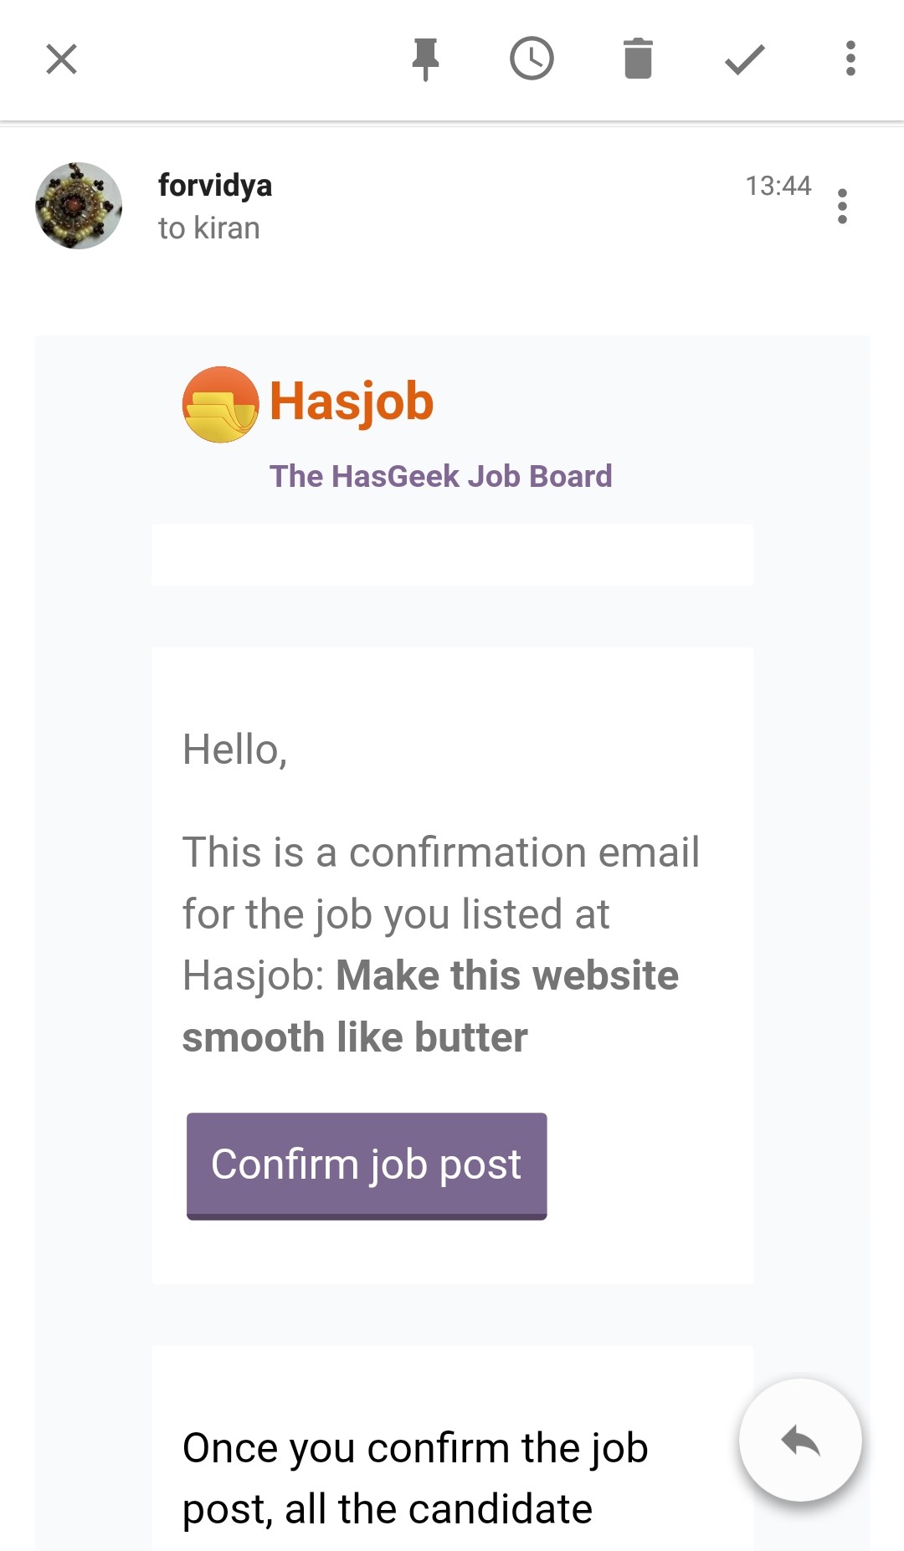The height and width of the screenshot is (1551, 904).
Task: Tap the sender name forvidya
Action: click(215, 185)
